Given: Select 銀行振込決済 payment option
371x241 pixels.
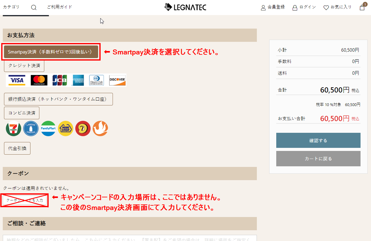Looking at the screenshot, I should 58,99.
